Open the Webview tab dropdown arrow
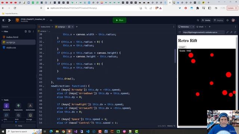The height and width of the screenshot is (134, 239). coord(190,27)
